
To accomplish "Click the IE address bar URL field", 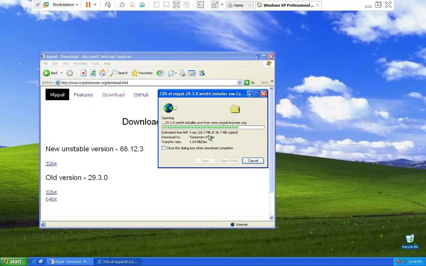I will [x=149, y=82].
